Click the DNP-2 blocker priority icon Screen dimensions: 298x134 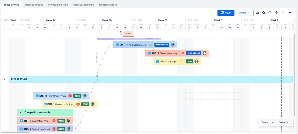point(70,96)
